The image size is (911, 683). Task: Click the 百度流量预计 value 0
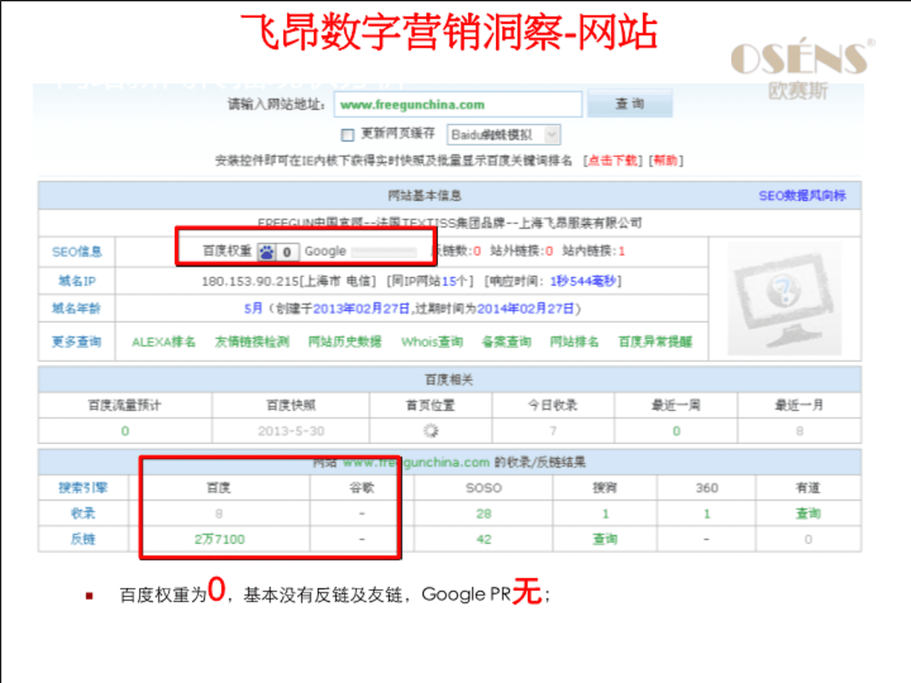[x=125, y=431]
